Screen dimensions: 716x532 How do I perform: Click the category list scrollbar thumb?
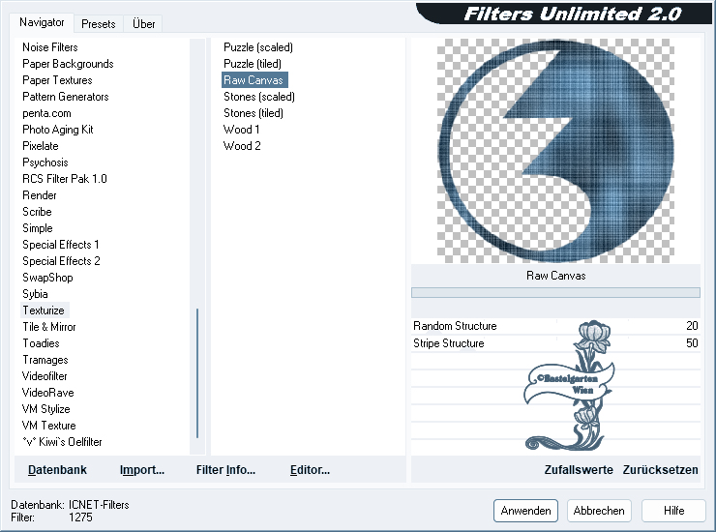(197, 373)
